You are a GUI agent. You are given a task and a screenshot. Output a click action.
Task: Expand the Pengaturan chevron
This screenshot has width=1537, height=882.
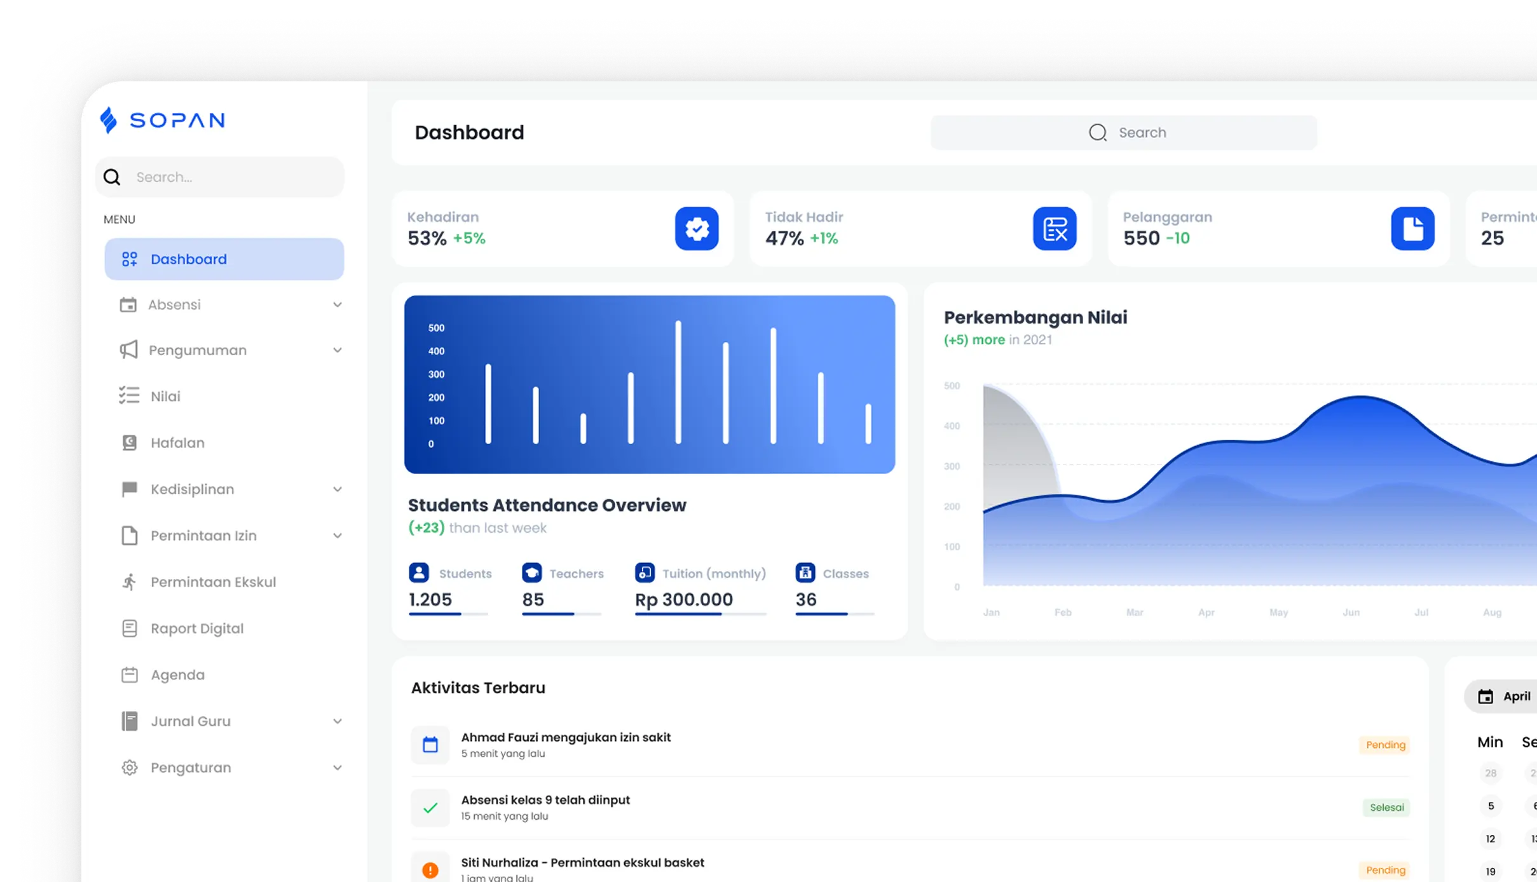tap(338, 768)
